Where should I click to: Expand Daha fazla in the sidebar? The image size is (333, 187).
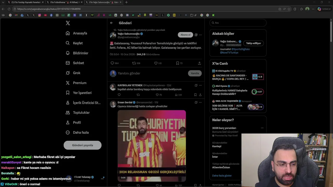[x=77, y=132]
